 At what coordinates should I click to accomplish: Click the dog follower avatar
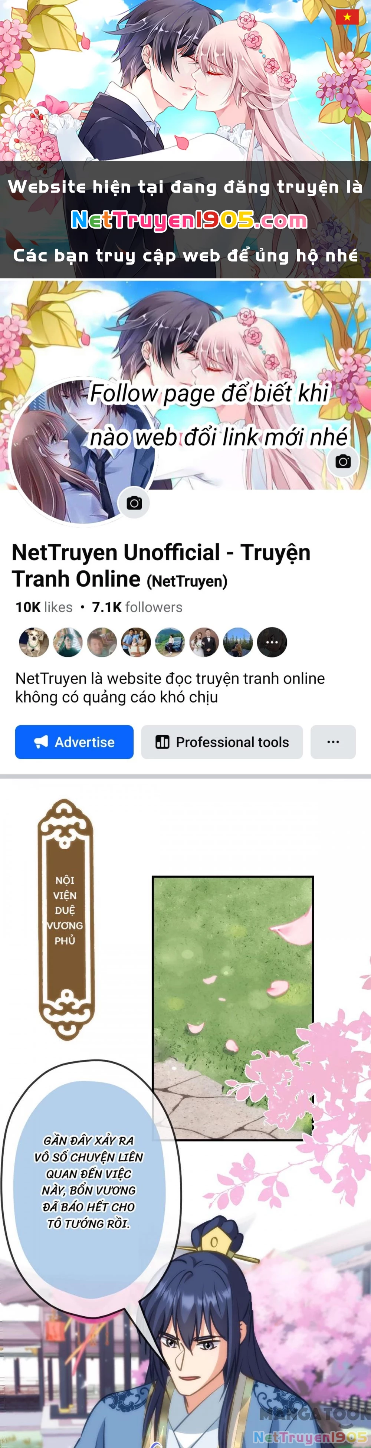click(34, 642)
